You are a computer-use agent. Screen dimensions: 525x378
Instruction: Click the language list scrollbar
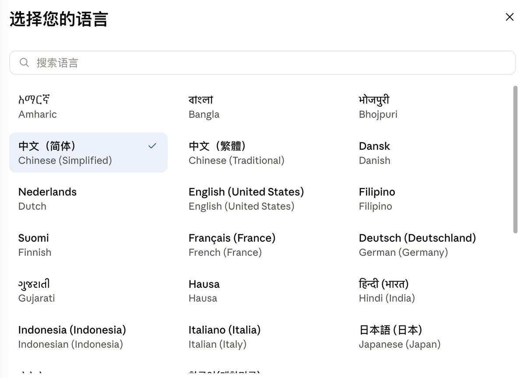(515, 159)
